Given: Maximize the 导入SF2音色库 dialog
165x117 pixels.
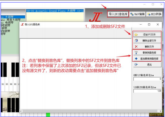Looking at the screenshot, I should click(149, 25).
